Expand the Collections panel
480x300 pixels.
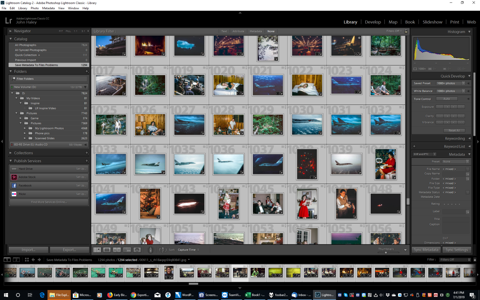click(11, 153)
